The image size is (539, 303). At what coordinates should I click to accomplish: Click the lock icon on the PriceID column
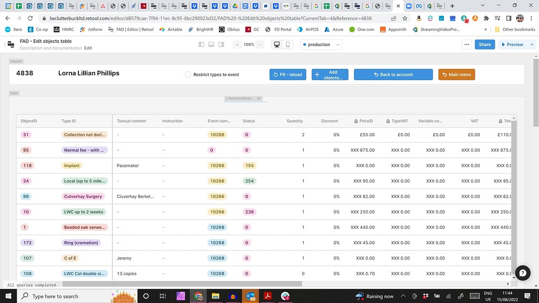pyautogui.click(x=356, y=120)
